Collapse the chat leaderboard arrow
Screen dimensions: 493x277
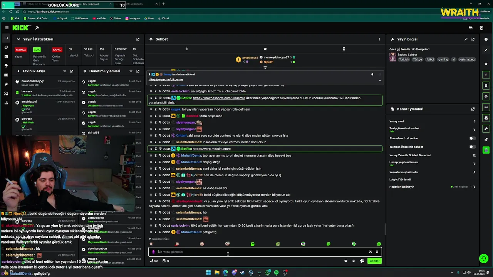click(265, 68)
